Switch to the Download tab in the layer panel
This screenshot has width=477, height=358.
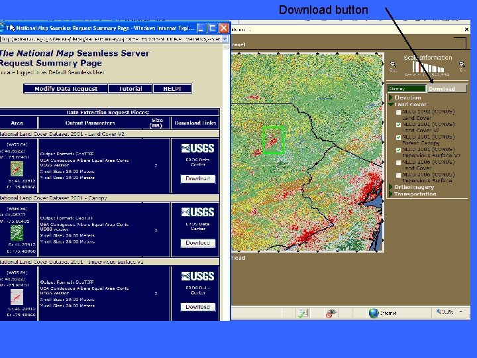447,89
